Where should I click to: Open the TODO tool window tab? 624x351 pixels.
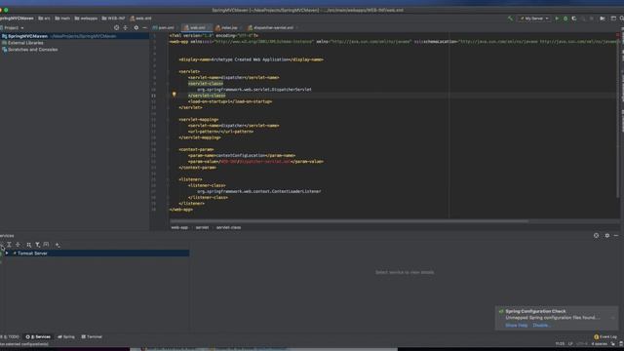[x=11, y=336]
